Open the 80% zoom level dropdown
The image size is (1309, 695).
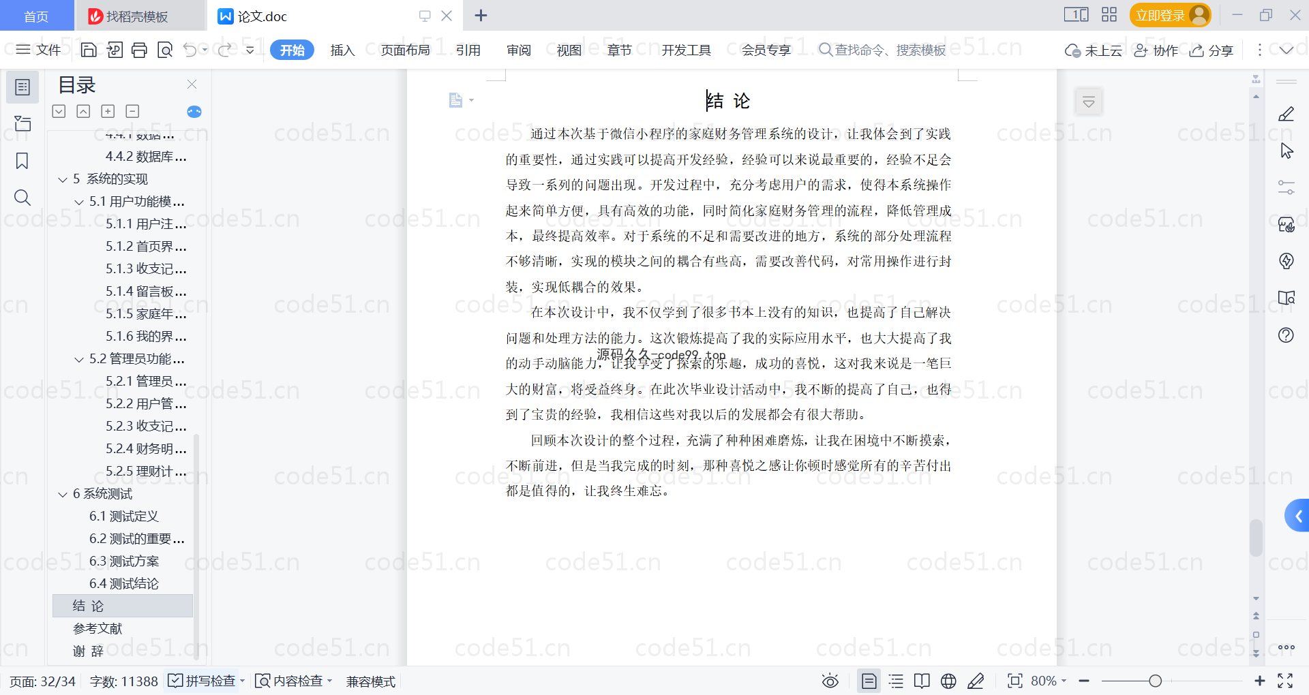click(x=1049, y=681)
